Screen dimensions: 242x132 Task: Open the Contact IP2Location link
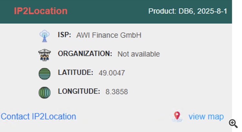click(38, 117)
